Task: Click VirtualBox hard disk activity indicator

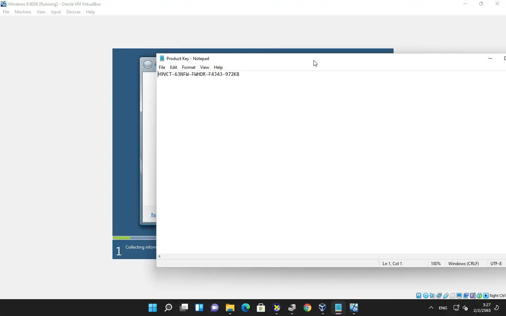Action: point(419,296)
